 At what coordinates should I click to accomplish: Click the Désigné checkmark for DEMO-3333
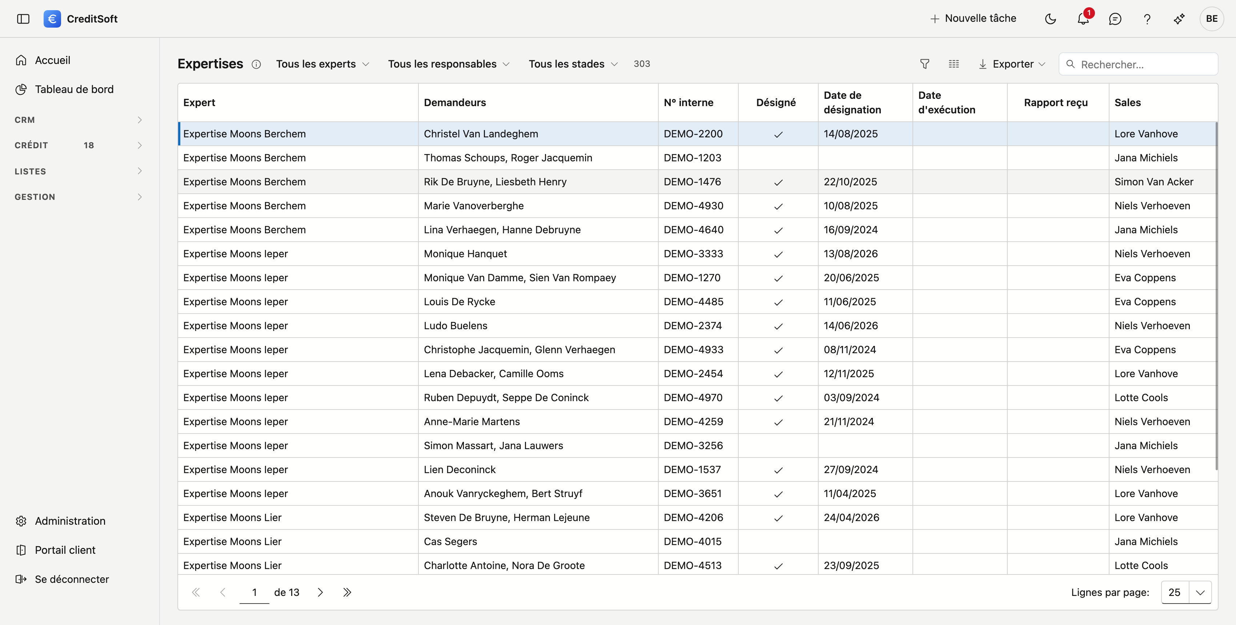point(778,254)
